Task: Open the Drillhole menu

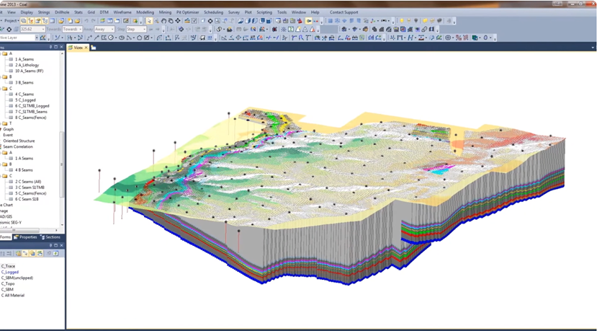Action: click(62, 12)
